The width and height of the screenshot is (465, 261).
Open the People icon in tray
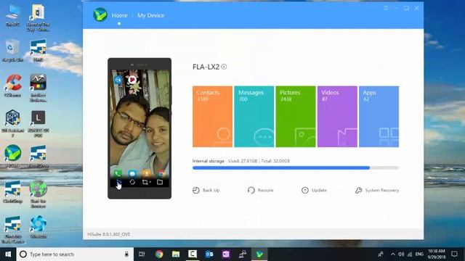[x=381, y=254]
